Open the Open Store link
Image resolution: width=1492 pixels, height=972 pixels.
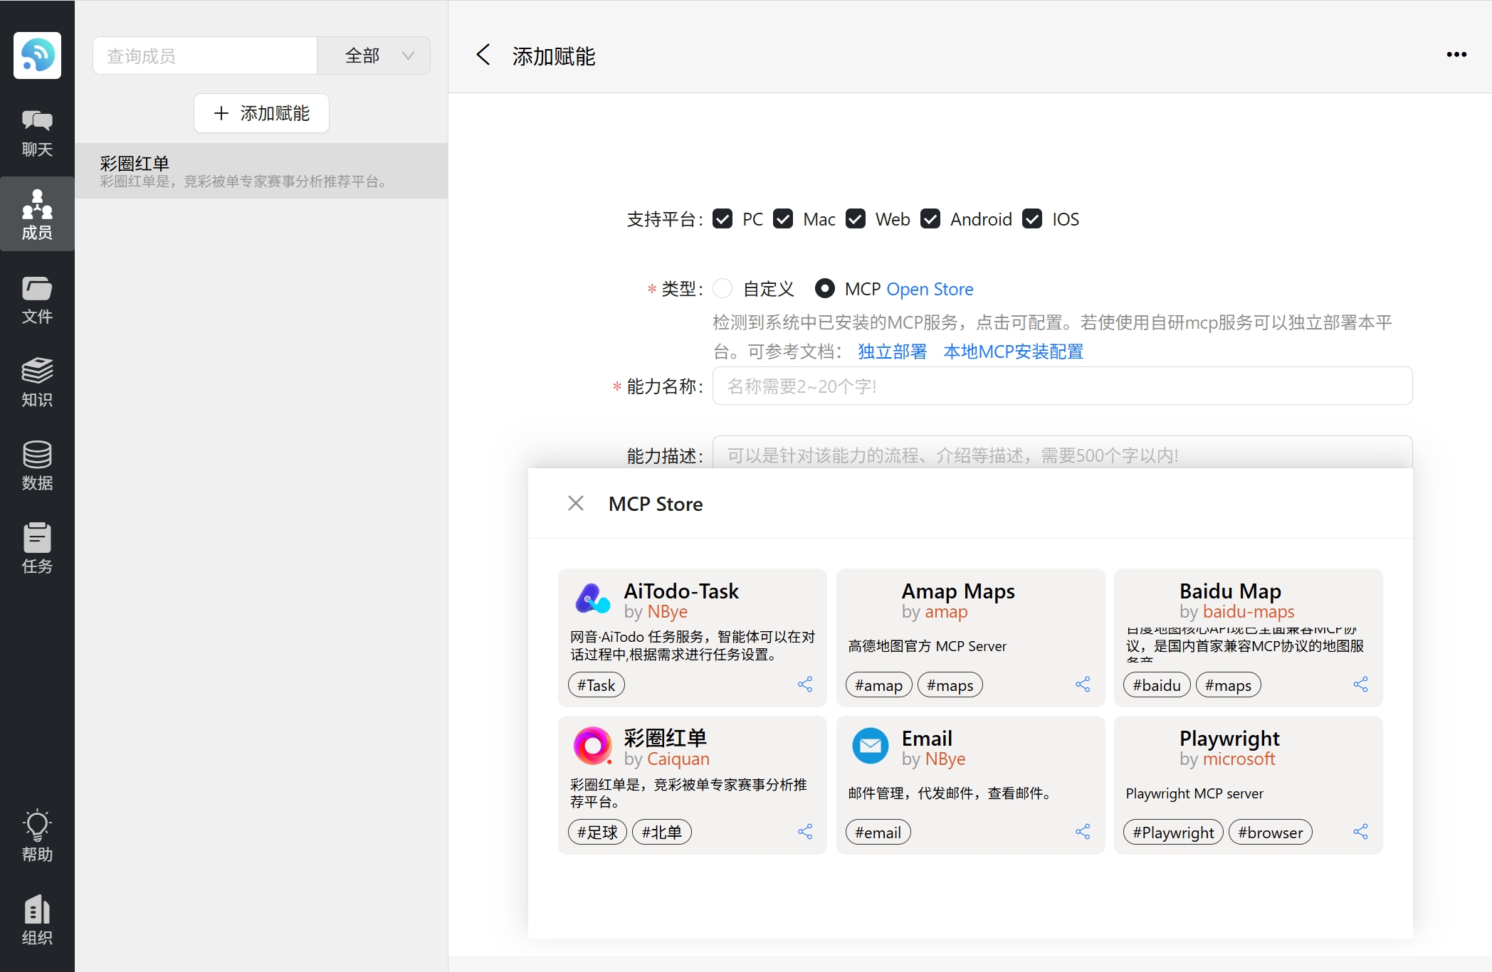pos(930,289)
